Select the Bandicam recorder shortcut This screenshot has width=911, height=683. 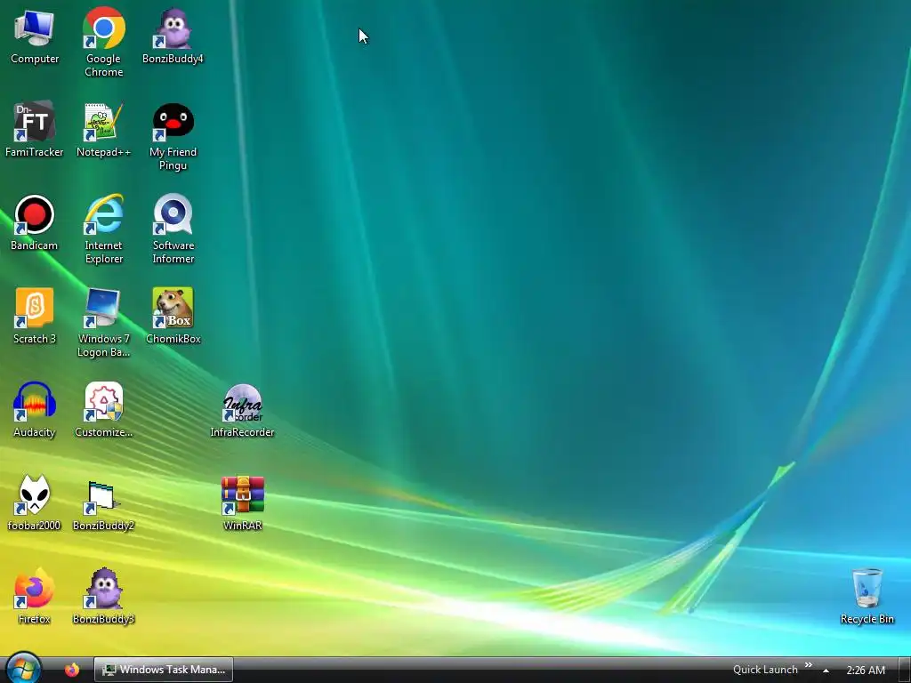(x=35, y=223)
